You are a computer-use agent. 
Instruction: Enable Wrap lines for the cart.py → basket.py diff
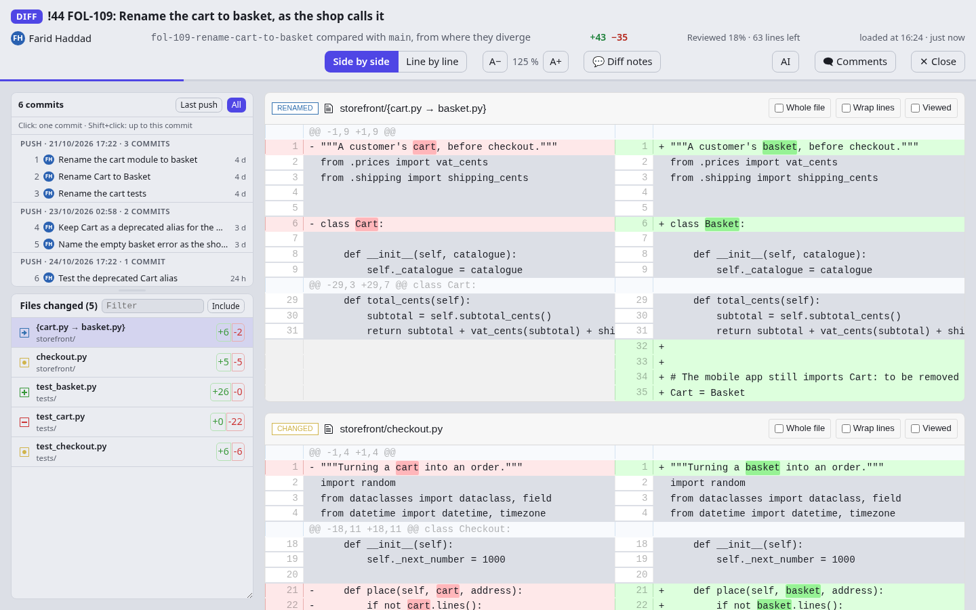(x=846, y=108)
